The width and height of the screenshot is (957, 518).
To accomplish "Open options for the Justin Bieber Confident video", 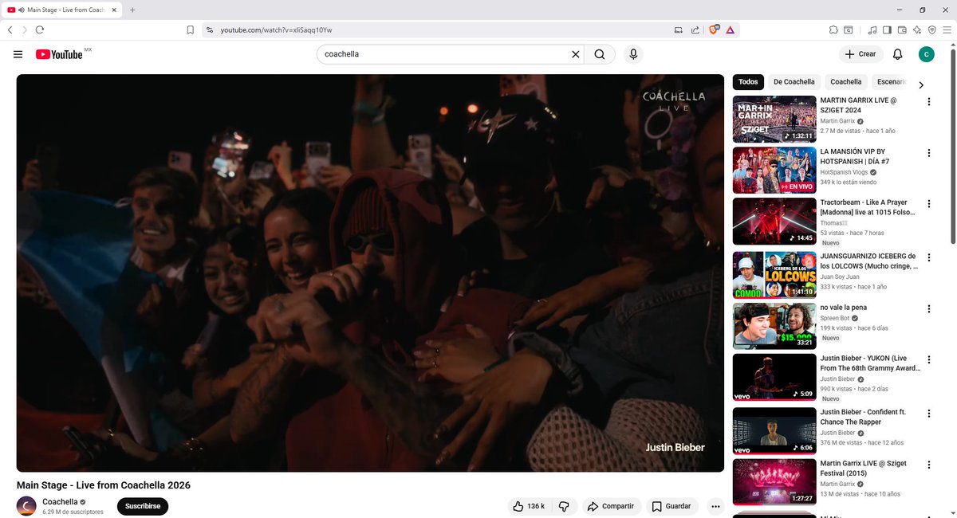I will click(928, 413).
